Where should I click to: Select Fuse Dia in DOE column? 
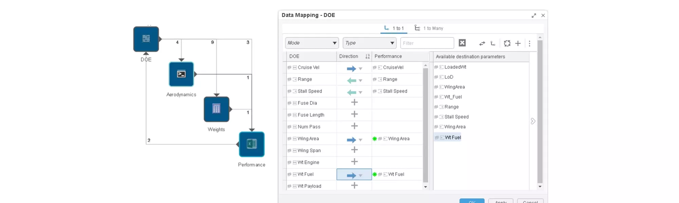(307, 103)
